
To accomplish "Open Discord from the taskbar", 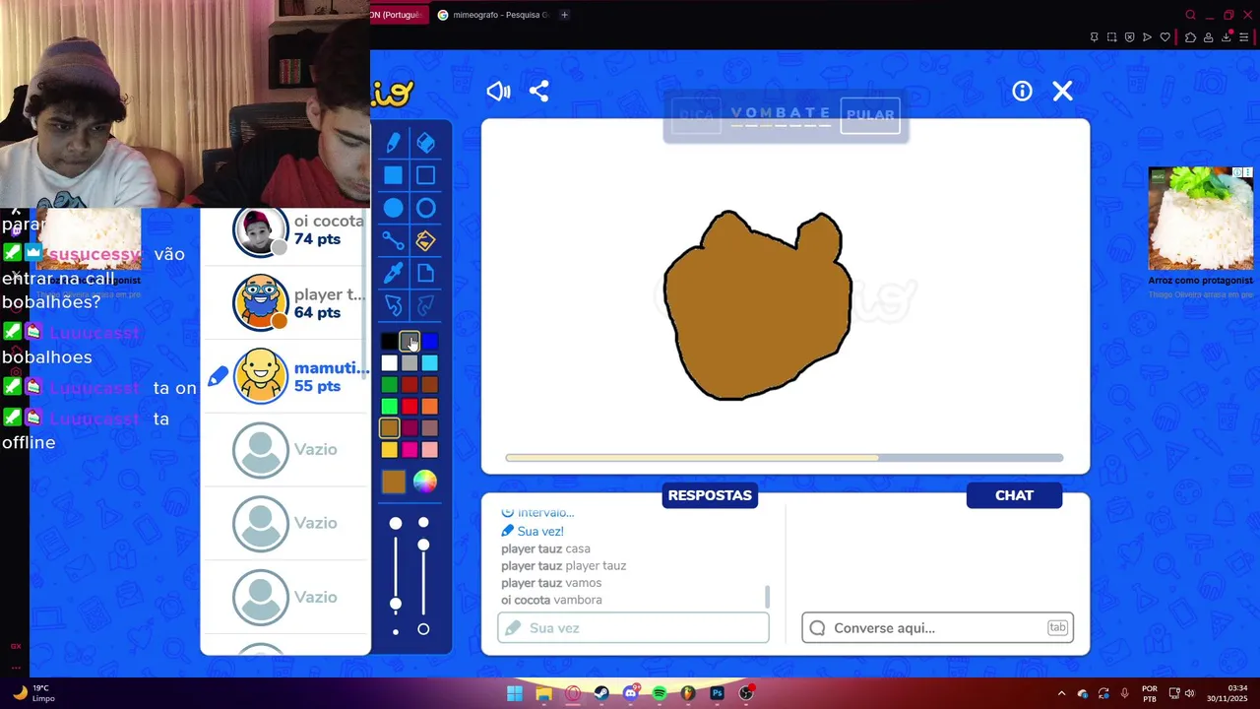I will (x=631, y=693).
